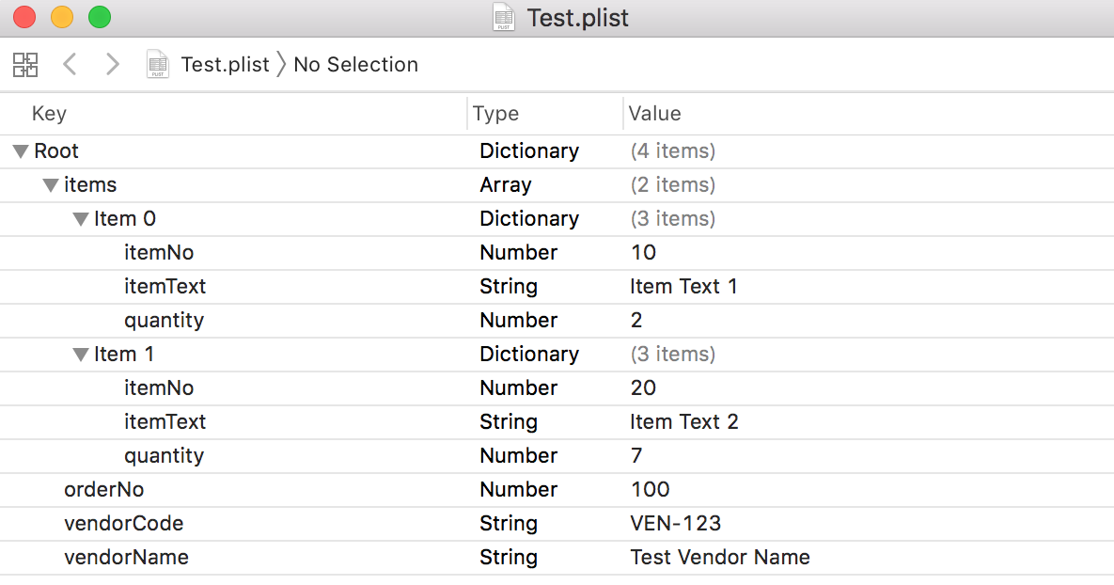Click the Type column header
Viewport: 1114px width, 585px height.
coord(495,114)
